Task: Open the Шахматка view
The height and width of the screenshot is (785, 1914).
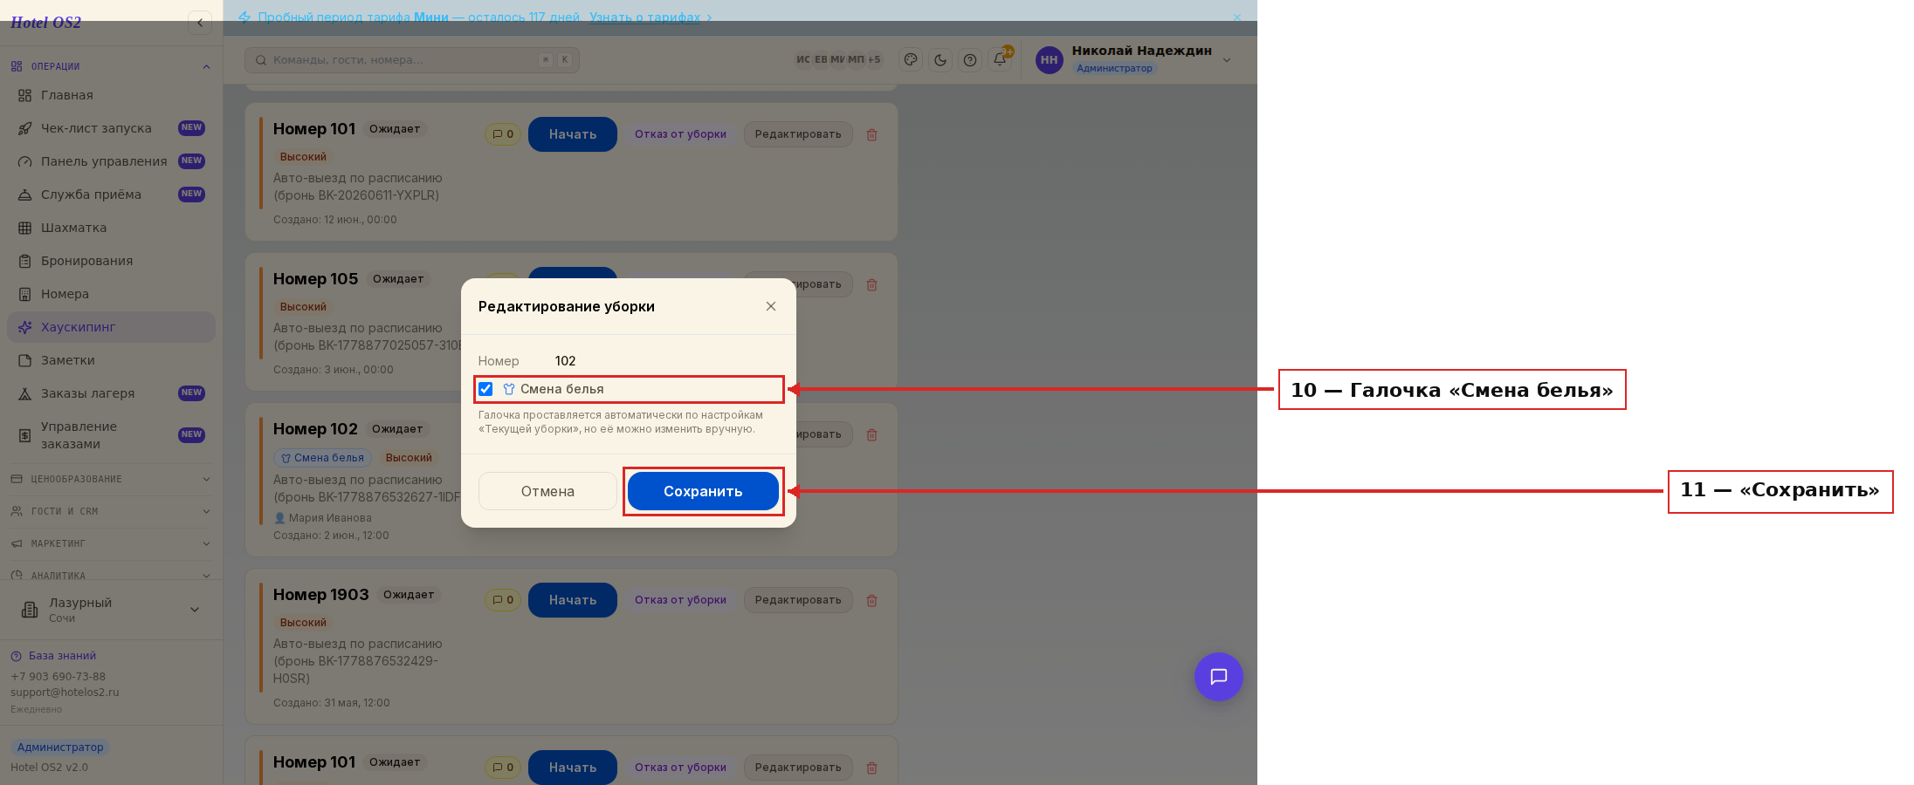Action: click(x=111, y=228)
